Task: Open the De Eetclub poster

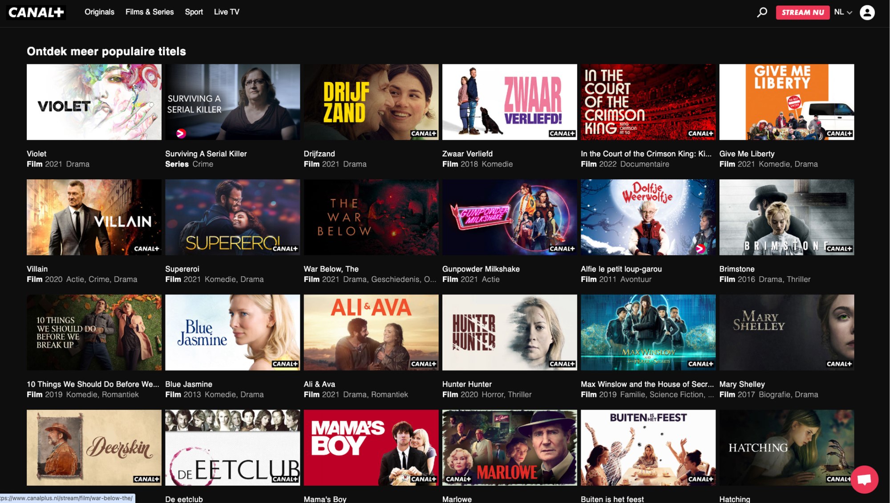Action: click(232, 448)
